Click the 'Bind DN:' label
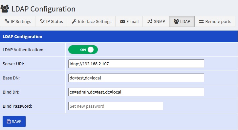This screenshot has height=130, width=238. (11, 92)
